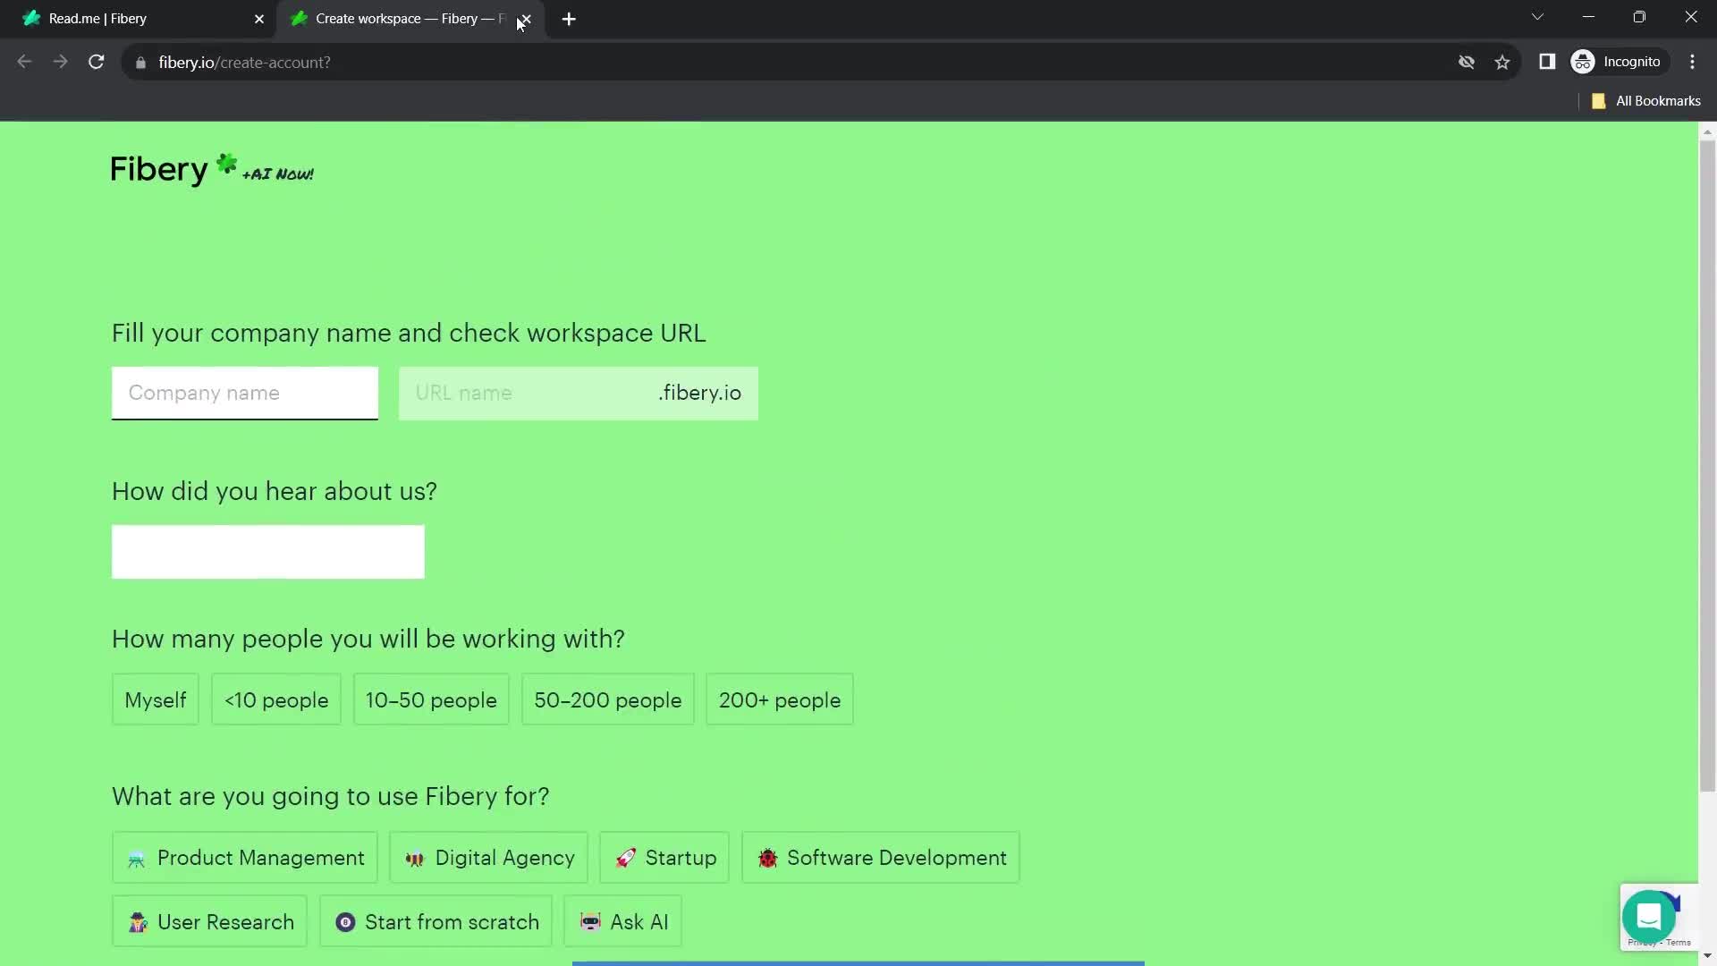Click the page vertical scrollbar thumb
The image size is (1717, 966).
[1707, 465]
